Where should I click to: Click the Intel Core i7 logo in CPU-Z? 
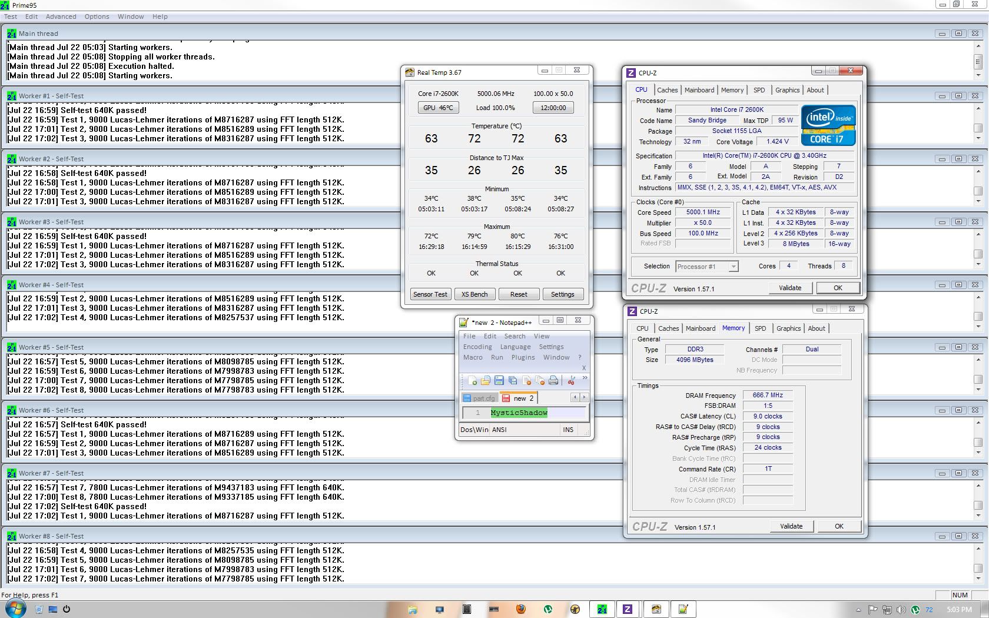pyautogui.click(x=828, y=125)
